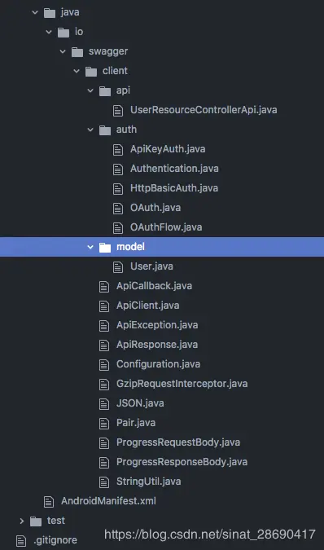Viewport: 324px width, 550px height.
Task: Click file icon of GzipRequestInterceptor.java
Action: (104, 385)
